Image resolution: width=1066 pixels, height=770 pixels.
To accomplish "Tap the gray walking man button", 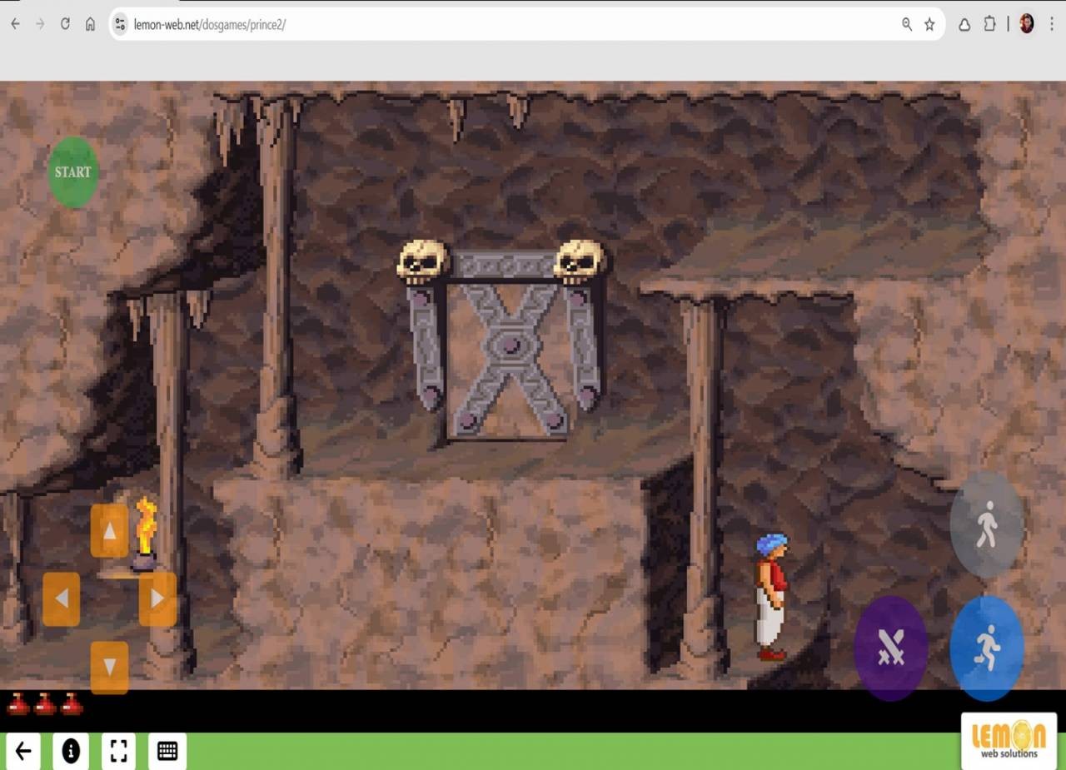I will click(987, 524).
